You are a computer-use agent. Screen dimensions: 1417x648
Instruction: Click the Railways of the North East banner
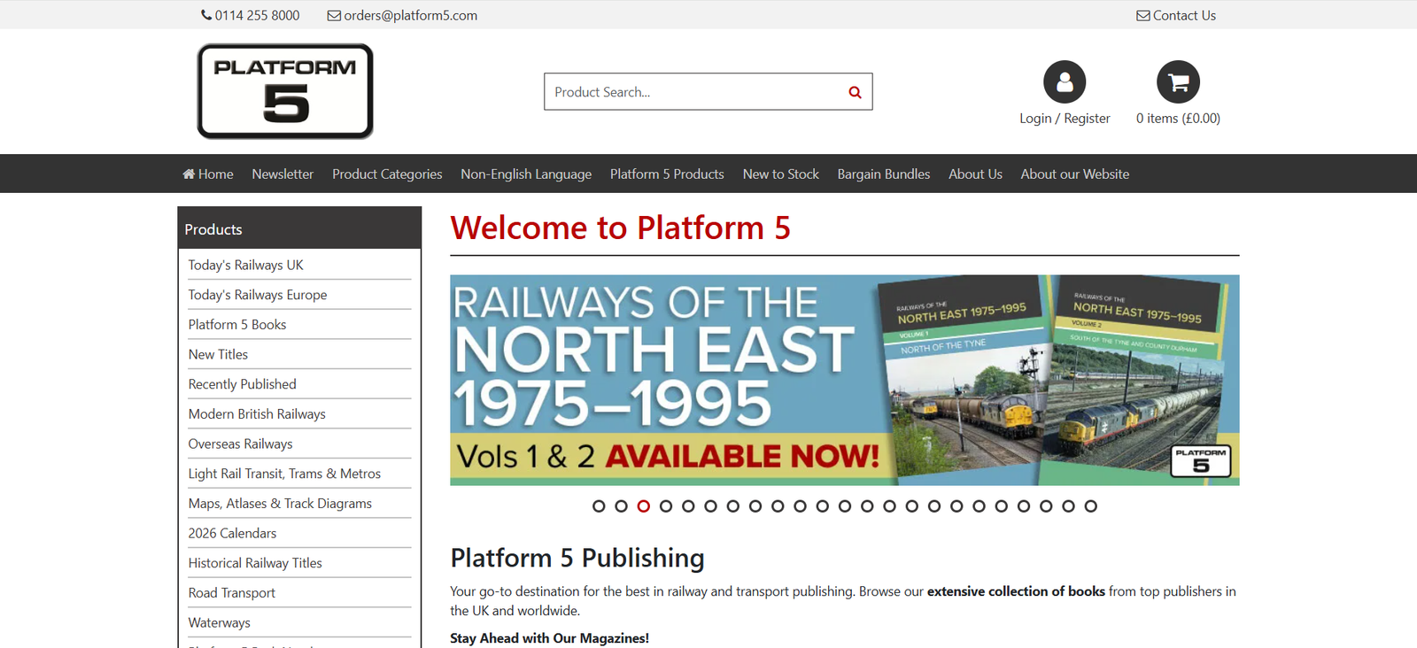click(845, 380)
